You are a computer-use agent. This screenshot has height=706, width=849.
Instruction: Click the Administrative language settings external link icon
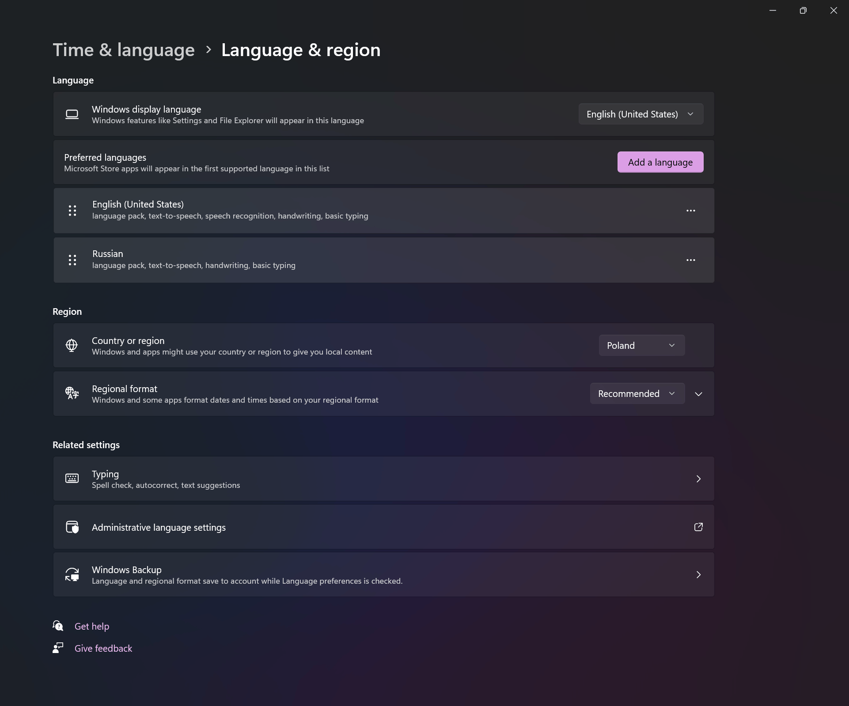pyautogui.click(x=698, y=527)
